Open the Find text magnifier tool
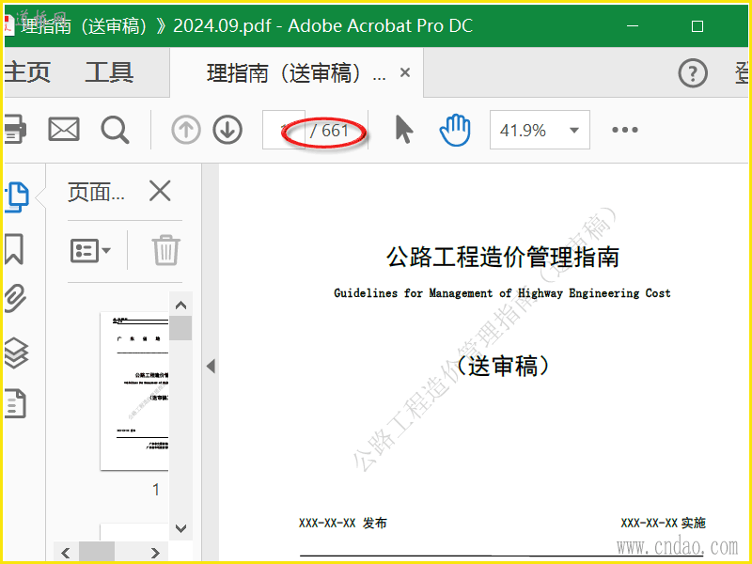This screenshot has width=752, height=564. [x=115, y=130]
